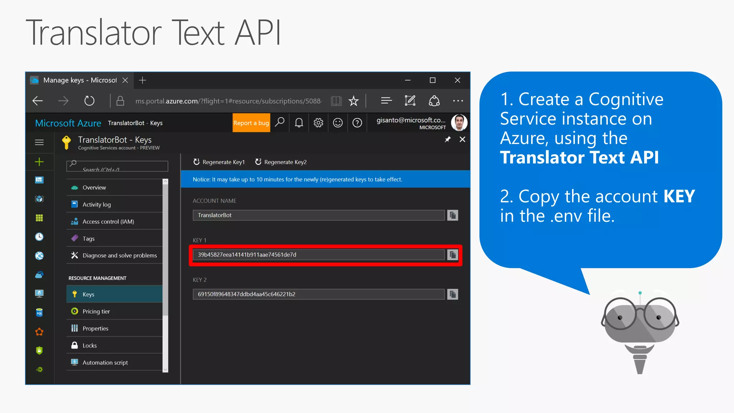This screenshot has width=734, height=413.
Task: Click the green plus New resource icon
Action: 39,162
